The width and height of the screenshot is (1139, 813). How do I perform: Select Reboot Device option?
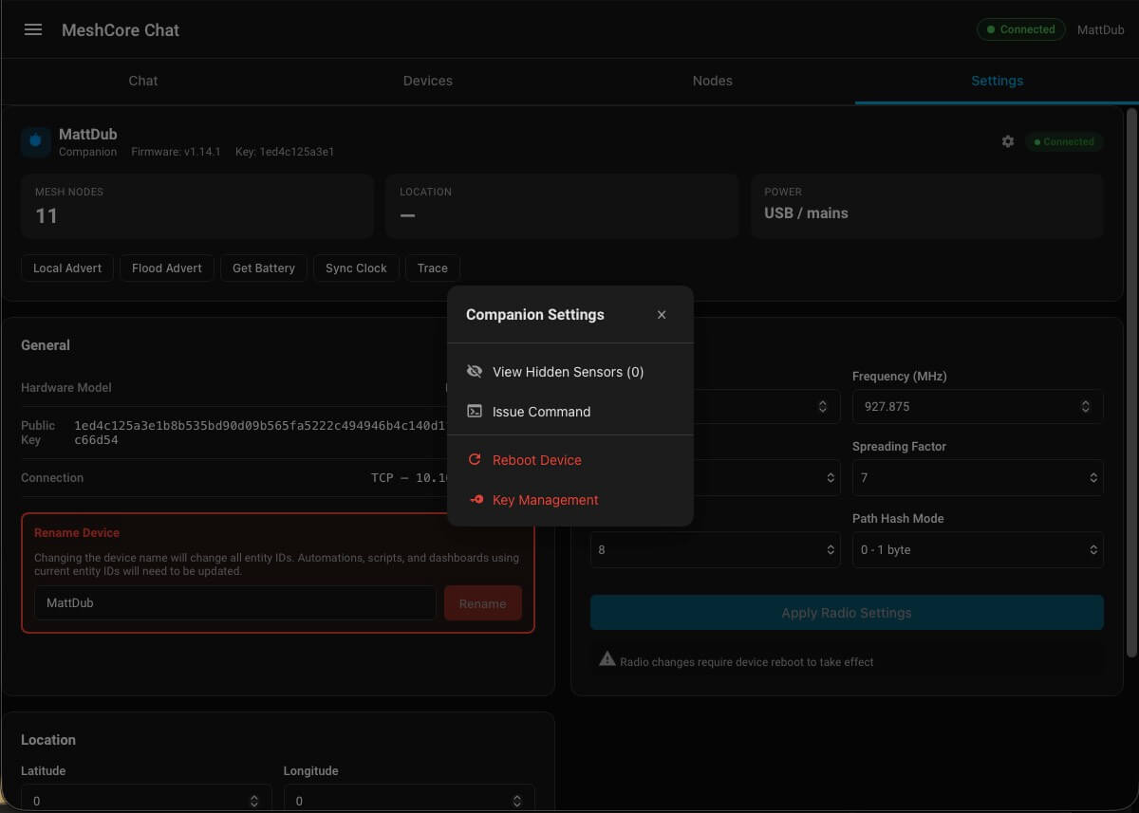(x=570, y=460)
